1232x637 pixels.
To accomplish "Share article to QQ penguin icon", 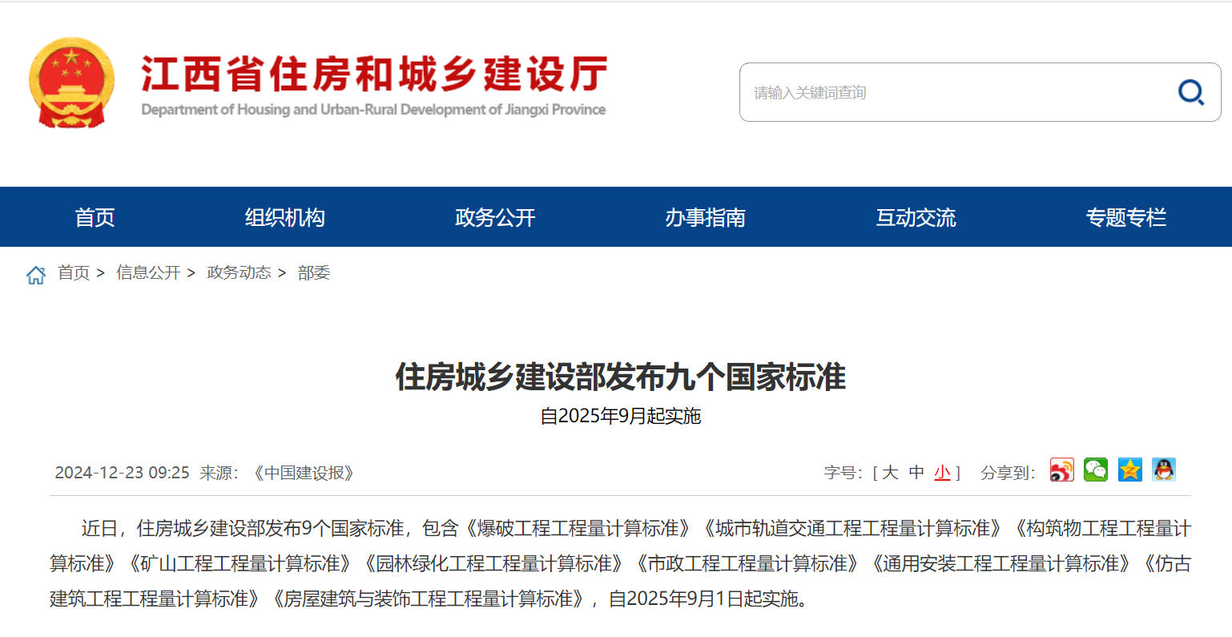I will 1163,470.
